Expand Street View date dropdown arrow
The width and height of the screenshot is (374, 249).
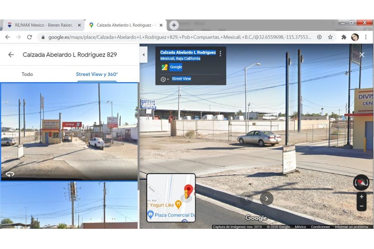pyautogui.click(x=168, y=80)
